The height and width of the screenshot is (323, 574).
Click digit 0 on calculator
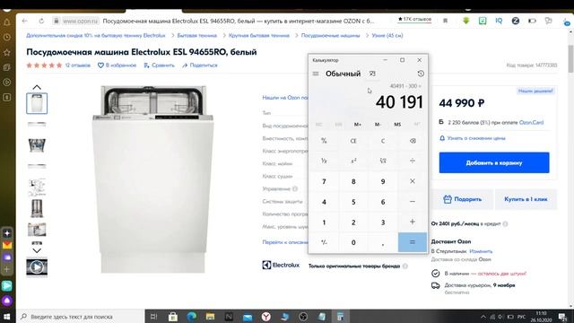point(353,242)
